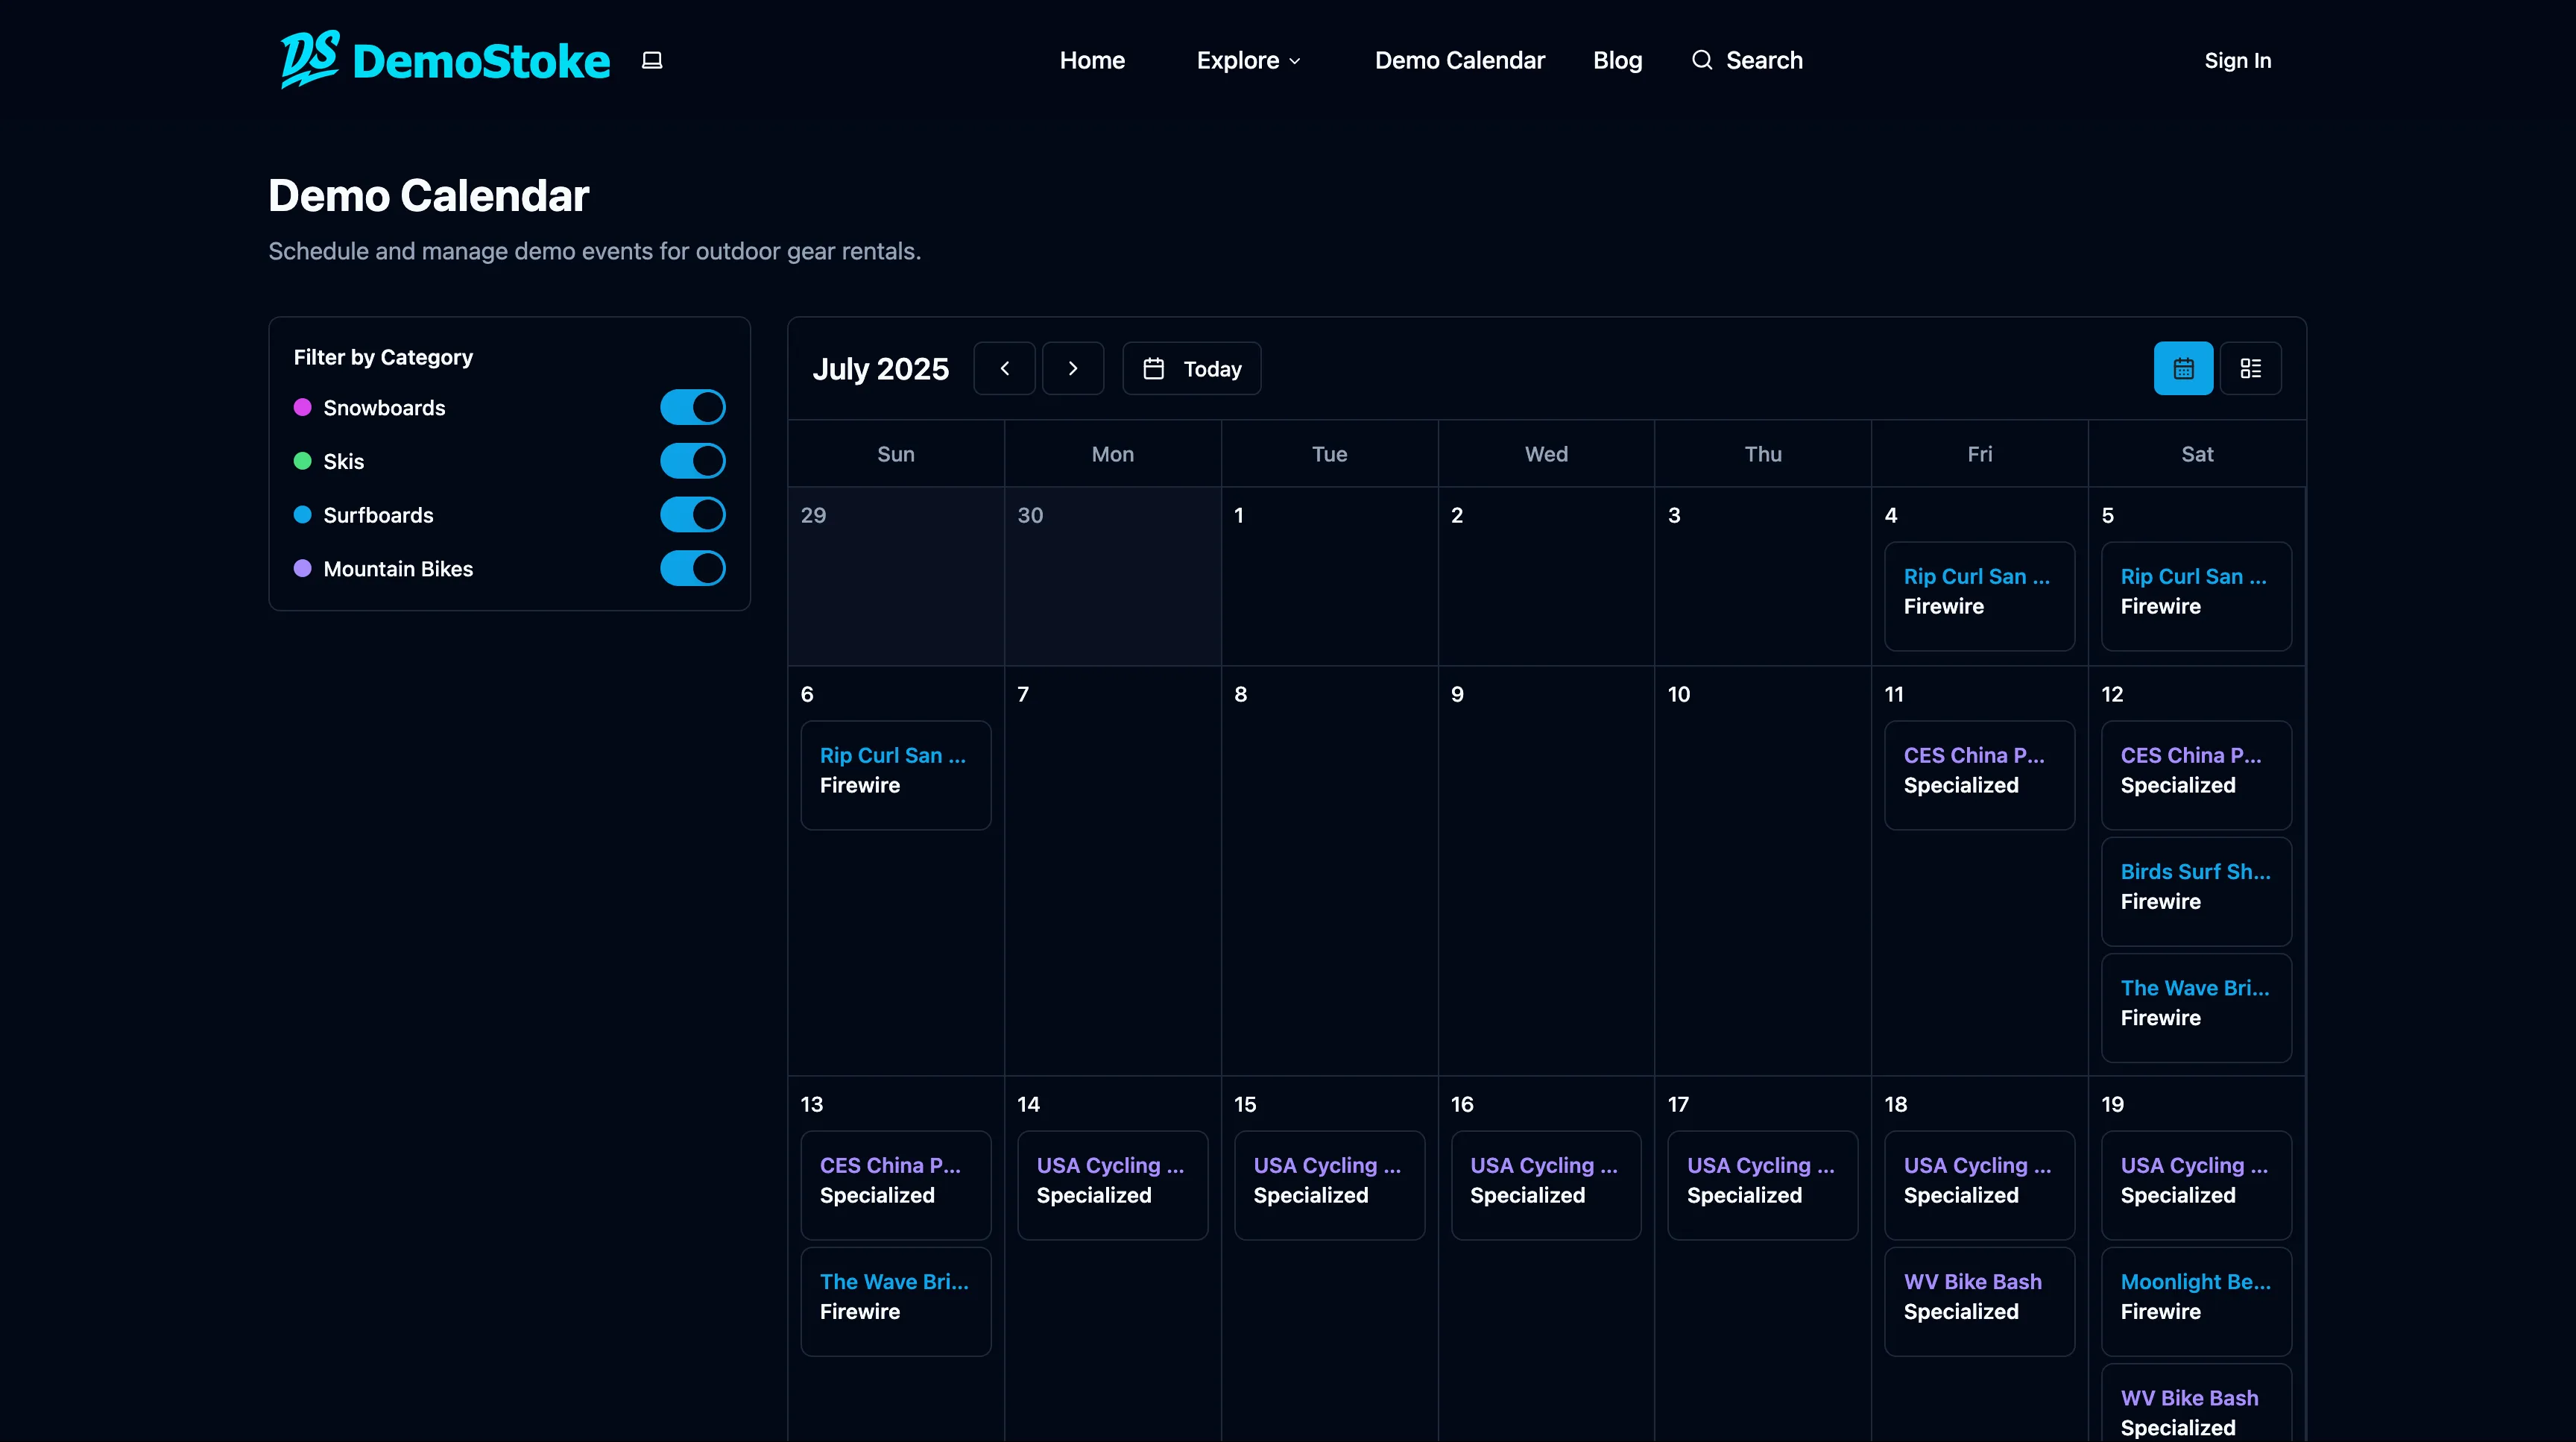This screenshot has height=1442, width=2576.
Task: Expand the Explore dropdown menu
Action: pyautogui.click(x=1249, y=60)
